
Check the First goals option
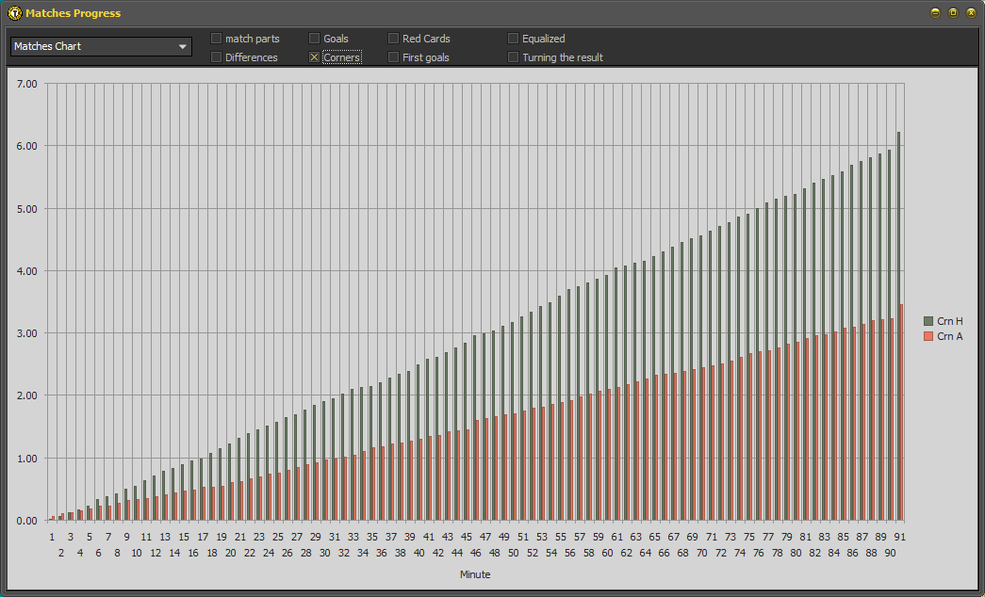(394, 57)
